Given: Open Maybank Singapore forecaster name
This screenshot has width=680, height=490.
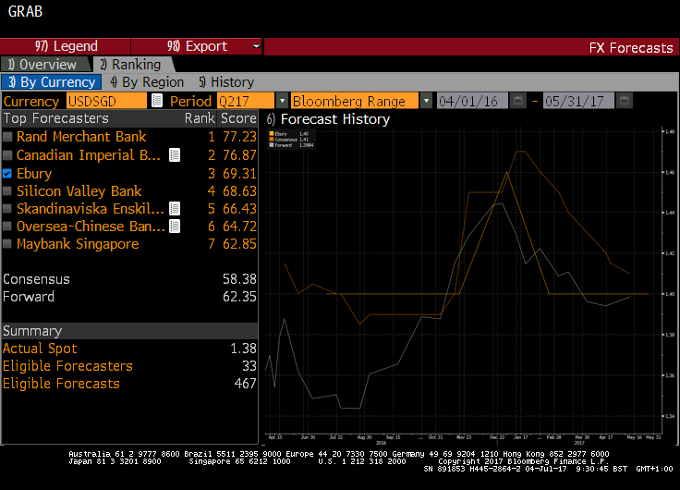Looking at the screenshot, I should tap(78, 244).
